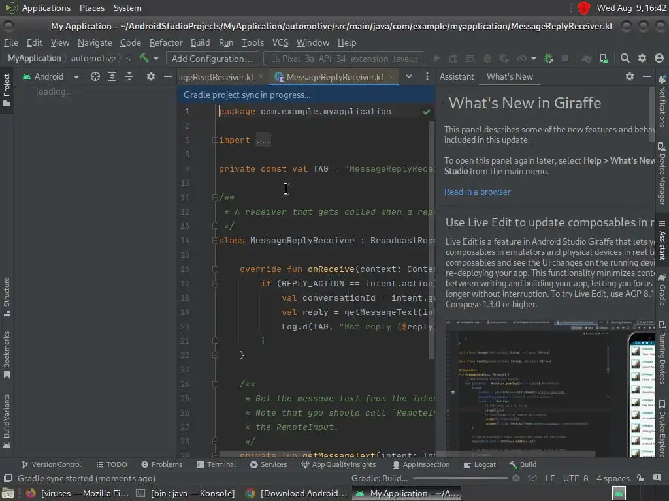Open the Version Control tool window

(51, 464)
